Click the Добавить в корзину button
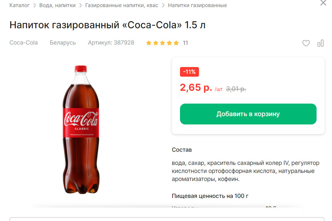Screen dimensions: 332x221 click(248, 114)
